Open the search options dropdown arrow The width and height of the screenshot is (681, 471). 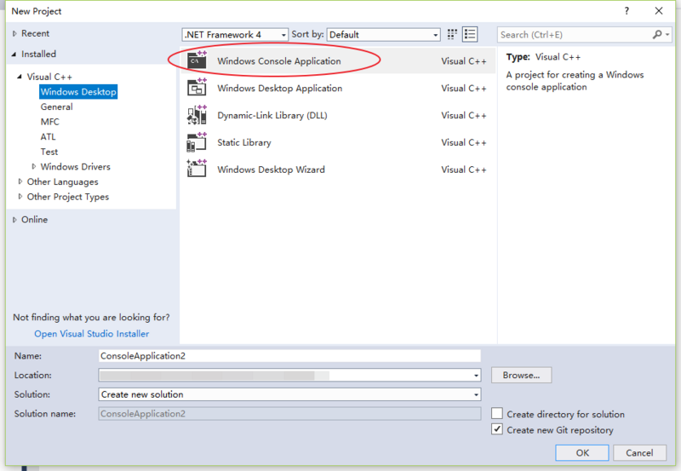pyautogui.click(x=667, y=34)
